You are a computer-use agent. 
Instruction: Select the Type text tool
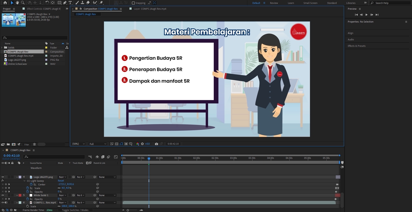tap(70, 3)
